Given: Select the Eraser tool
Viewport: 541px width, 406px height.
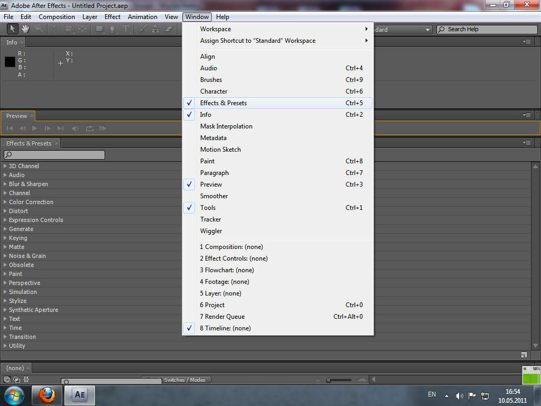Looking at the screenshot, I should point(169,29).
